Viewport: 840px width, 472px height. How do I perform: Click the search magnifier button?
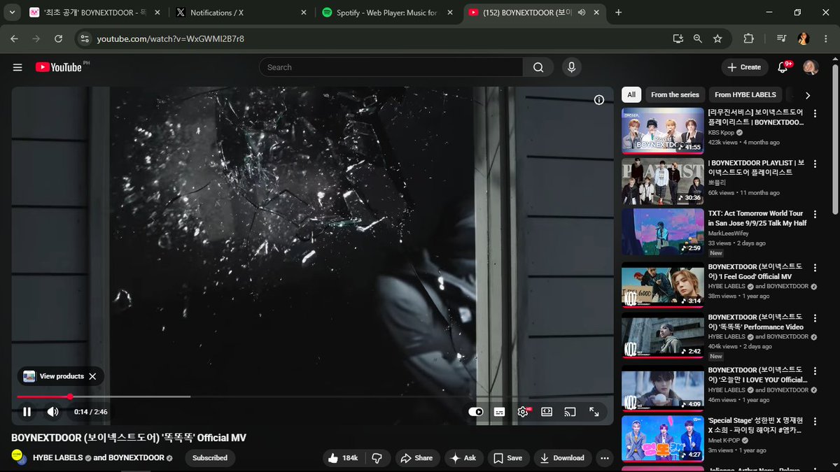pyautogui.click(x=538, y=67)
